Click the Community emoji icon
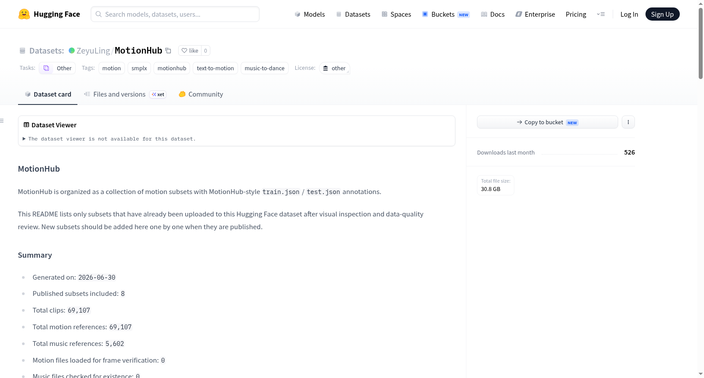The image size is (704, 378). (182, 94)
